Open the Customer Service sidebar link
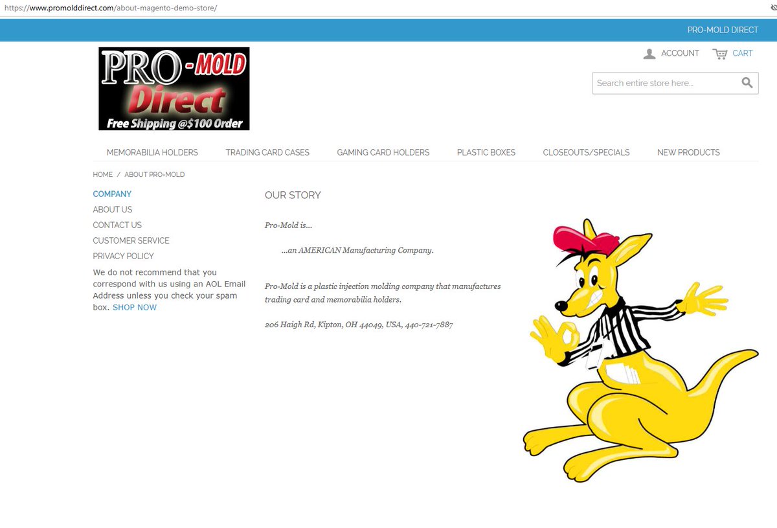The image size is (777, 528). tap(131, 240)
